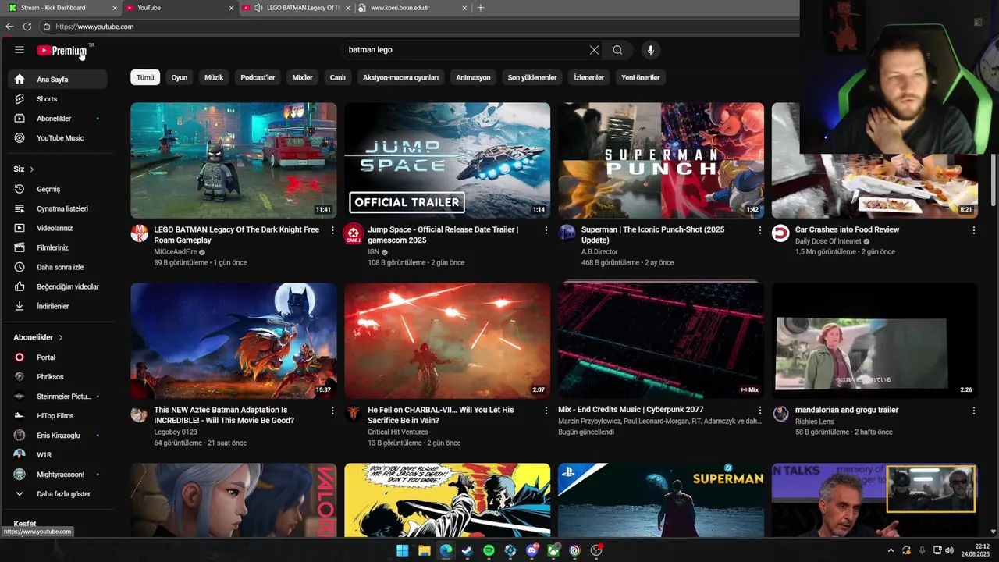999x562 pixels.
Task: Select the Animasyon filter chip
Action: tap(473, 77)
